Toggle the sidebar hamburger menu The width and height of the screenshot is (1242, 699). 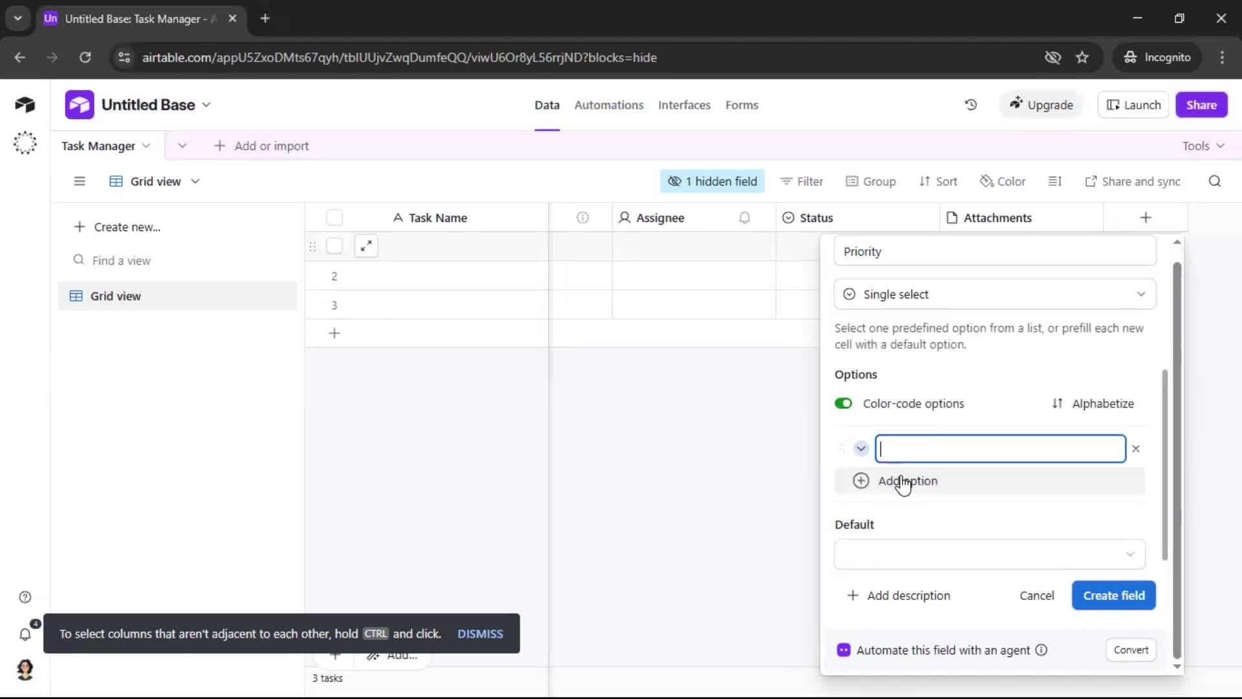point(80,181)
